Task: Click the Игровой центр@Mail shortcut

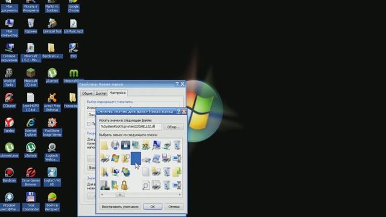Action: [10, 201]
